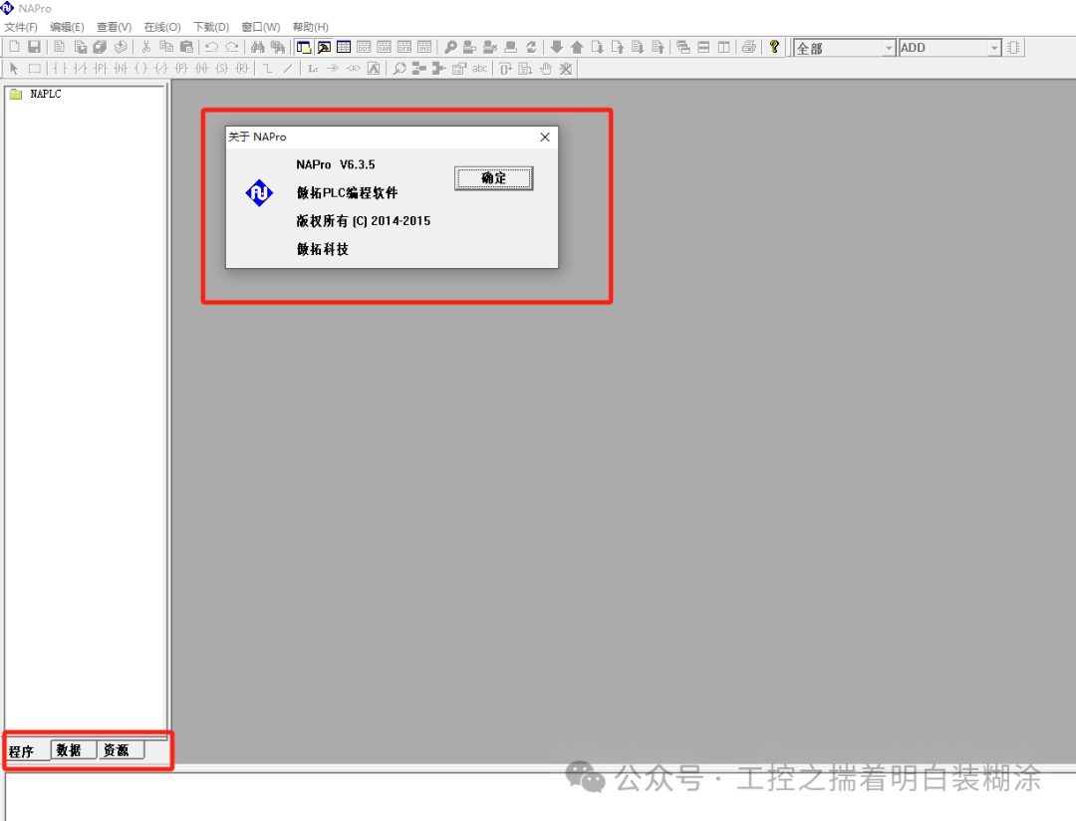Click the 确定 button in About dialog

(x=493, y=178)
